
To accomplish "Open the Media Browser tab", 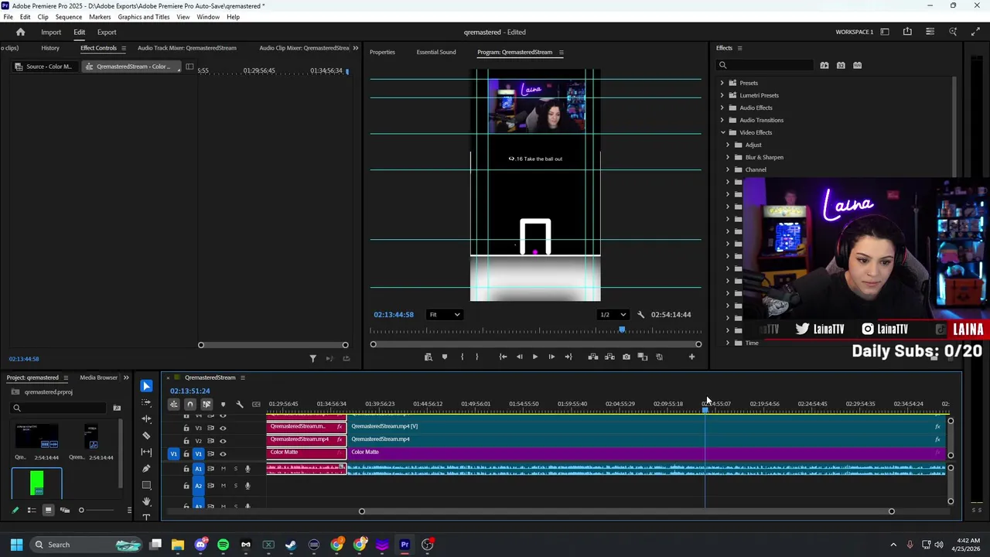I will pyautogui.click(x=99, y=378).
